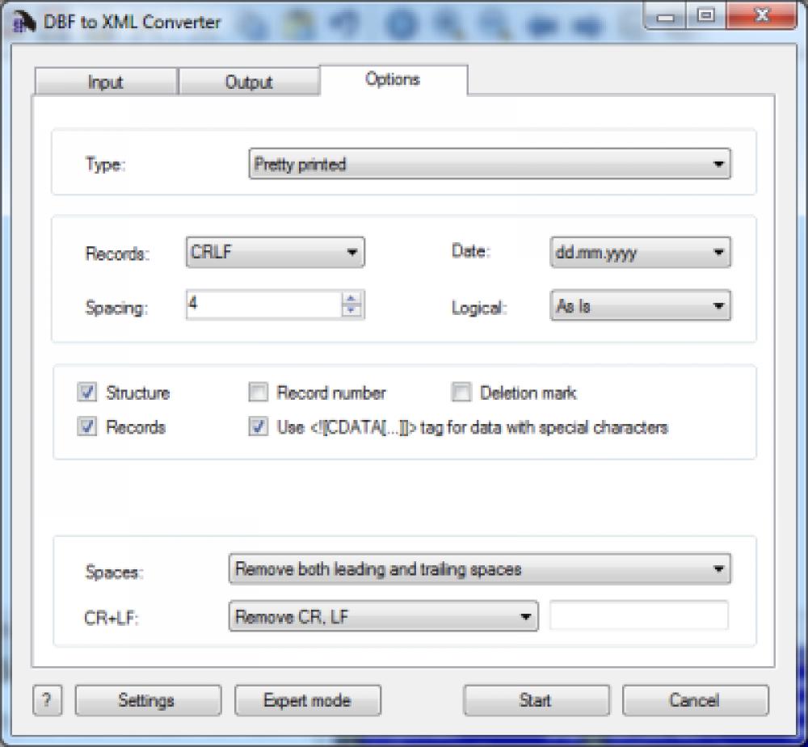Open the Date format dropdown

click(x=718, y=252)
